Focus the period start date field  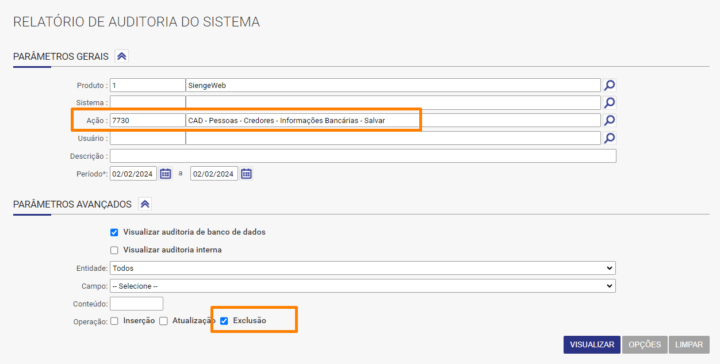click(133, 174)
